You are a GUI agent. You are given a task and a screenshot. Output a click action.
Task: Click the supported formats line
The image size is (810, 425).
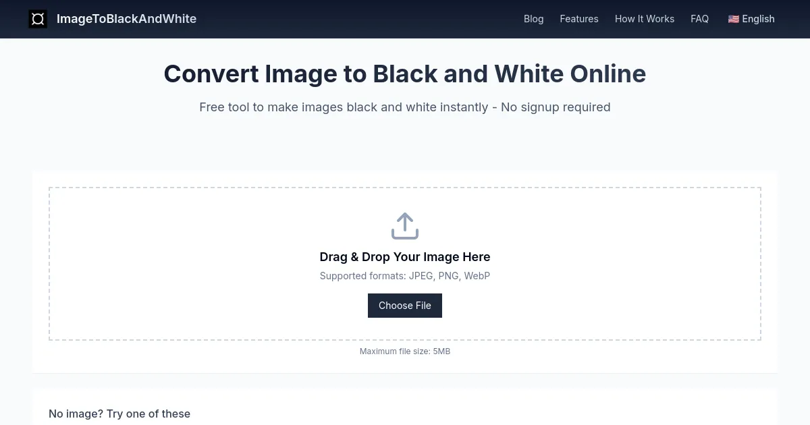(x=405, y=276)
